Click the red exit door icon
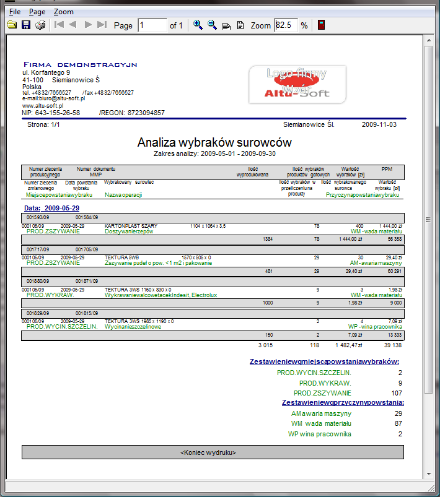Viewport: 440px width, 497px height. click(321, 25)
